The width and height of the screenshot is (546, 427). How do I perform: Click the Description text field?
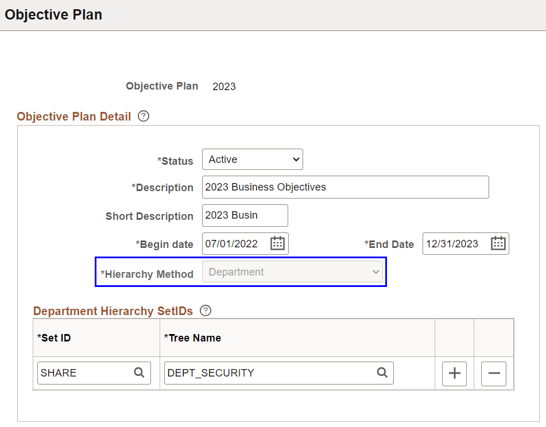pos(345,187)
